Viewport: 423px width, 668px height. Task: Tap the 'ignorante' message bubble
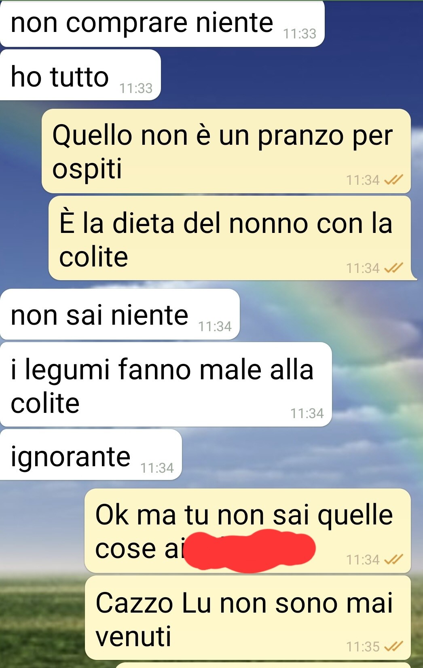[91, 454]
